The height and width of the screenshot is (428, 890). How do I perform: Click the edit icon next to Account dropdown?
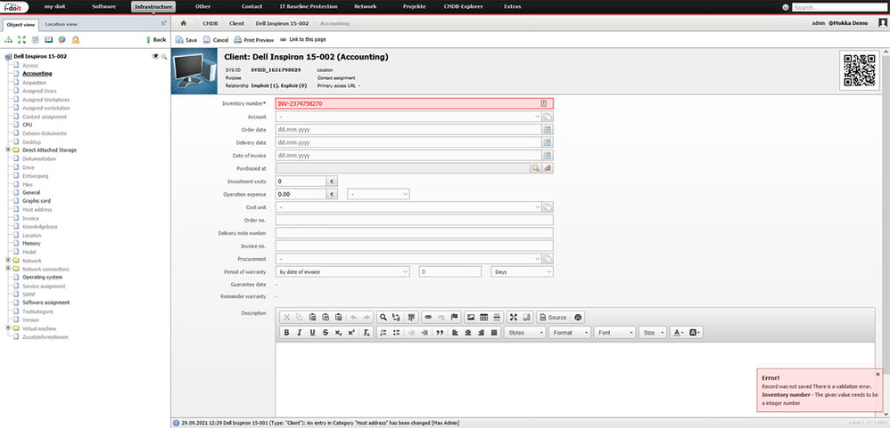tap(548, 117)
